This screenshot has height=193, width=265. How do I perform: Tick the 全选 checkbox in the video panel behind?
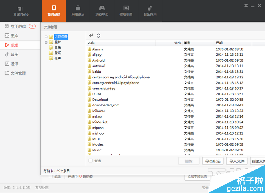pos(51,177)
